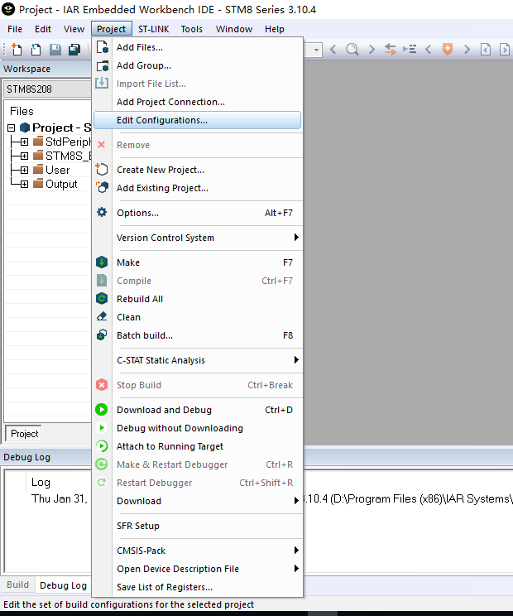This screenshot has height=616, width=513.
Task: Choose Open Device Description File entry
Action: pyautogui.click(x=198, y=569)
